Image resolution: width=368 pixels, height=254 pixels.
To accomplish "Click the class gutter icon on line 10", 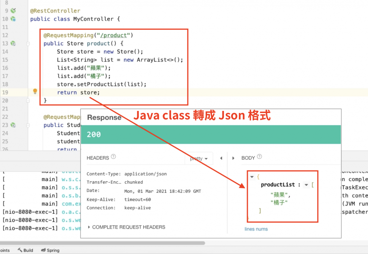I will 13,19.
